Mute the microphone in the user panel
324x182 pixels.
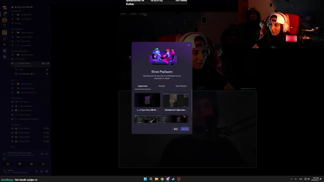[36, 171]
